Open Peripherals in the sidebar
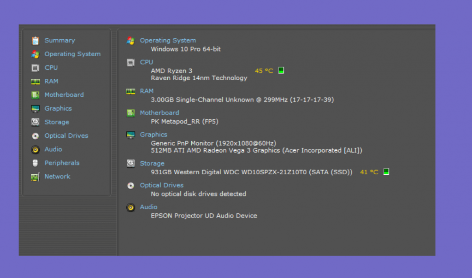This screenshot has height=278, width=472. click(x=62, y=163)
